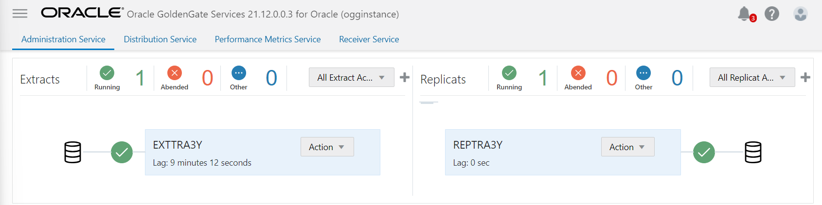
Task: Click the Replicats abended count 0
Action: click(612, 78)
